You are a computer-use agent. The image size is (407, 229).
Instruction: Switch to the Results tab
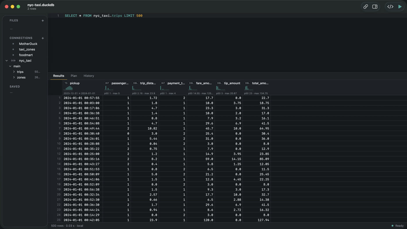coord(59,76)
